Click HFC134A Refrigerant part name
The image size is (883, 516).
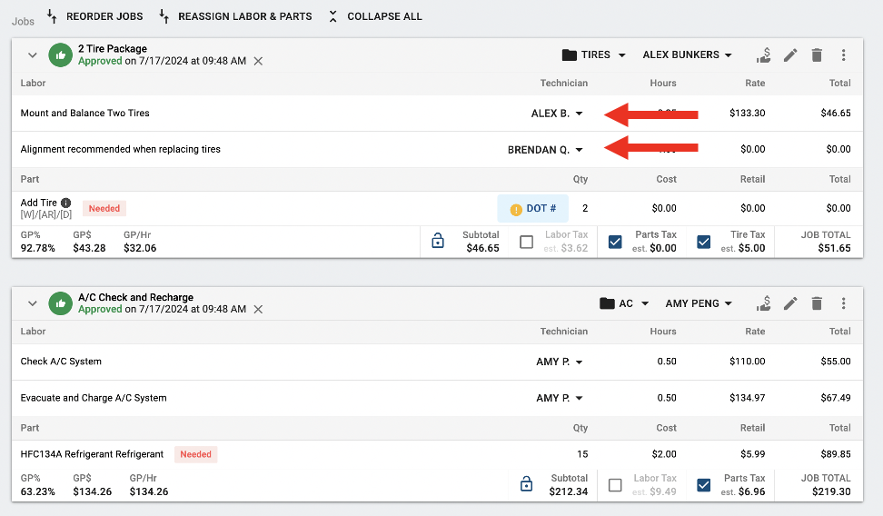tap(92, 454)
